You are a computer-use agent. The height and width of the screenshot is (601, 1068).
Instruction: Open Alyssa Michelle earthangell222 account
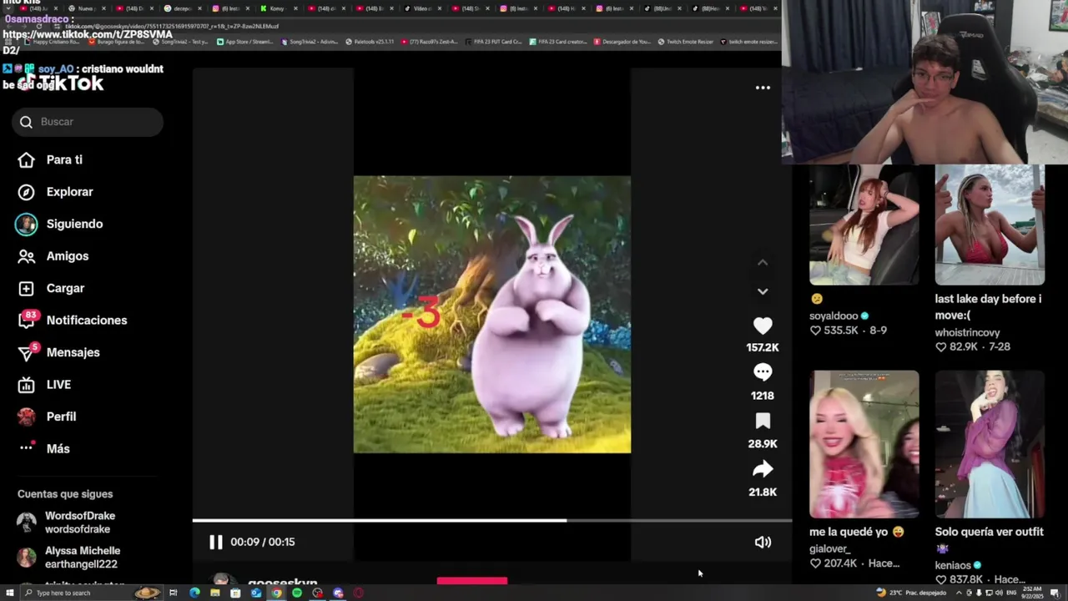(68, 558)
